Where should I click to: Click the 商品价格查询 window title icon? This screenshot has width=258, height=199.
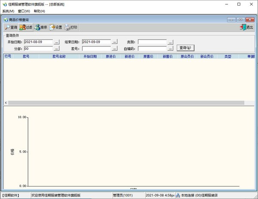click(6, 20)
